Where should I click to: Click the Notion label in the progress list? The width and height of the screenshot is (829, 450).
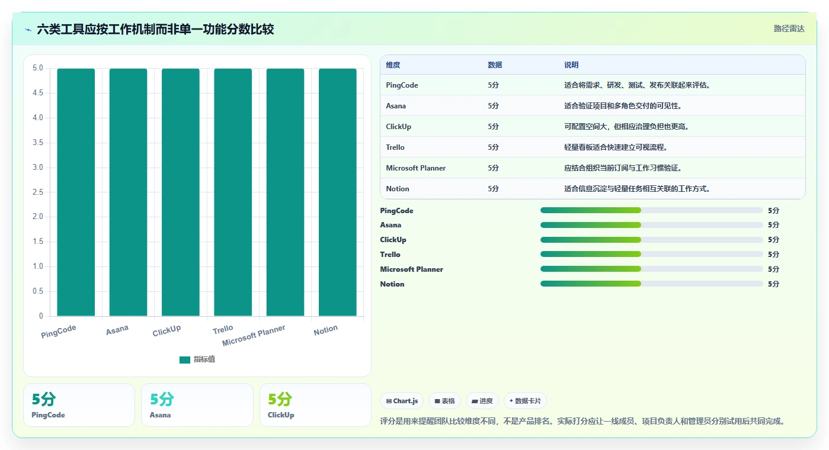[392, 284]
